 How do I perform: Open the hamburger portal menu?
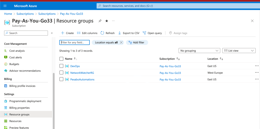(x=5, y=6)
